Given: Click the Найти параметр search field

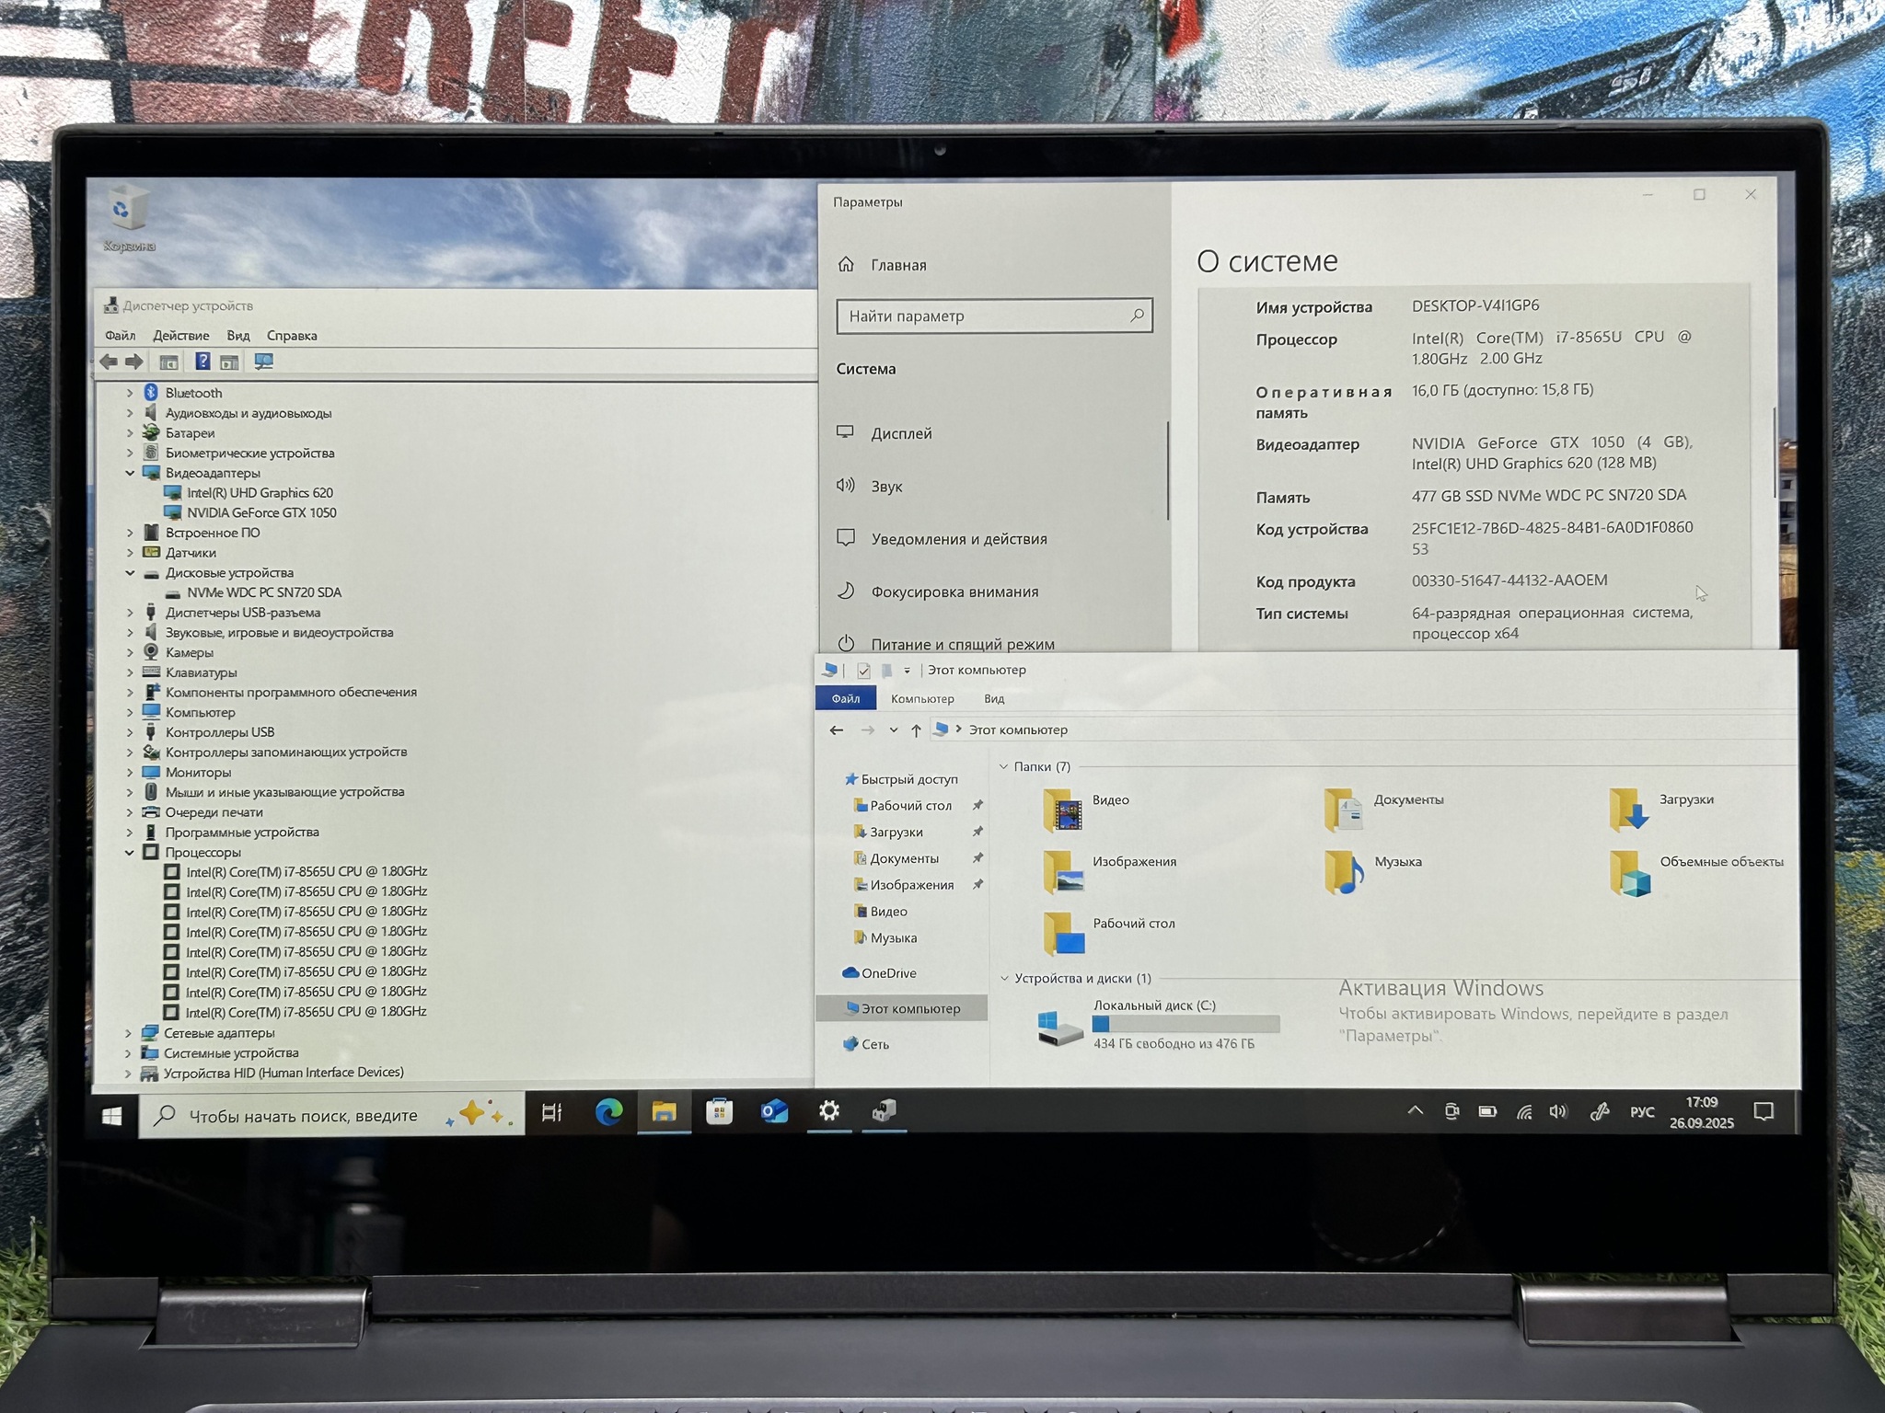Looking at the screenshot, I should [x=985, y=316].
